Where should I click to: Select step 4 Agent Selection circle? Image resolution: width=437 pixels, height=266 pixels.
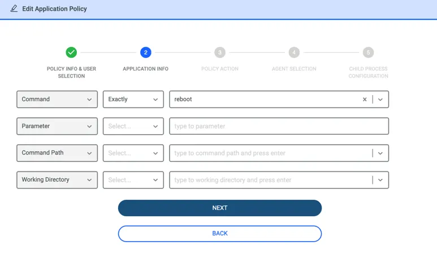point(294,53)
